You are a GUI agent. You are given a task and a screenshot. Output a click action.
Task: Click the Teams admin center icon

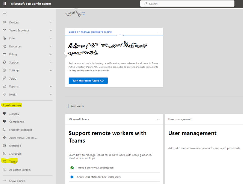coord(4,162)
